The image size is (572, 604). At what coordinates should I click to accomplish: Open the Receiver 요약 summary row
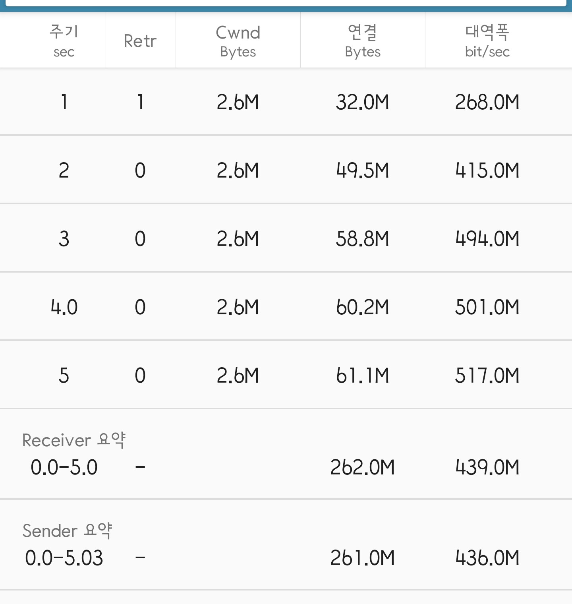[286, 454]
